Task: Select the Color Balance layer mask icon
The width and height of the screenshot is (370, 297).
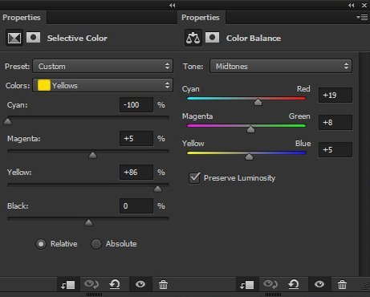Action: [x=212, y=38]
